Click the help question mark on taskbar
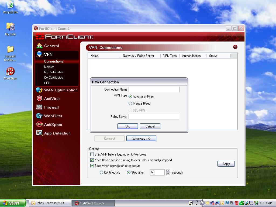276x207 pixels. [191, 203]
